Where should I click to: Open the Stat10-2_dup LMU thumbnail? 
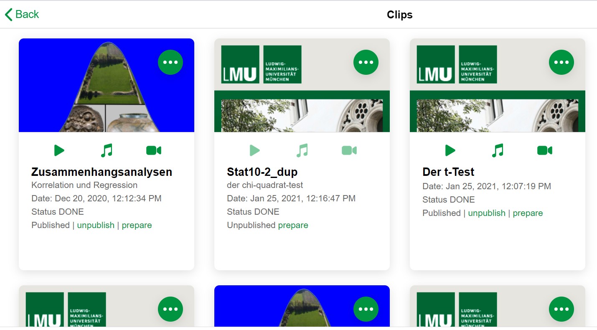[x=302, y=85]
